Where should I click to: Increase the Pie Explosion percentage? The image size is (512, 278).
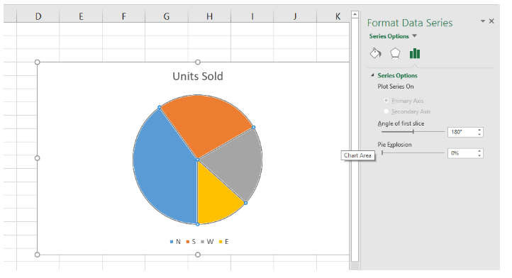(x=479, y=151)
